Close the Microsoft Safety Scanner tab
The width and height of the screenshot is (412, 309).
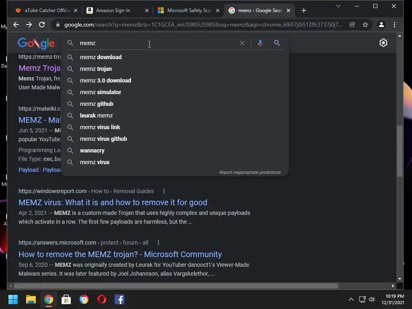(218, 10)
